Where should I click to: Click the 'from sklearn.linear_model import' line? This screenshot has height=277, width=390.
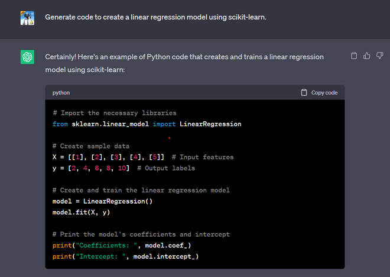pyautogui.click(x=147, y=124)
